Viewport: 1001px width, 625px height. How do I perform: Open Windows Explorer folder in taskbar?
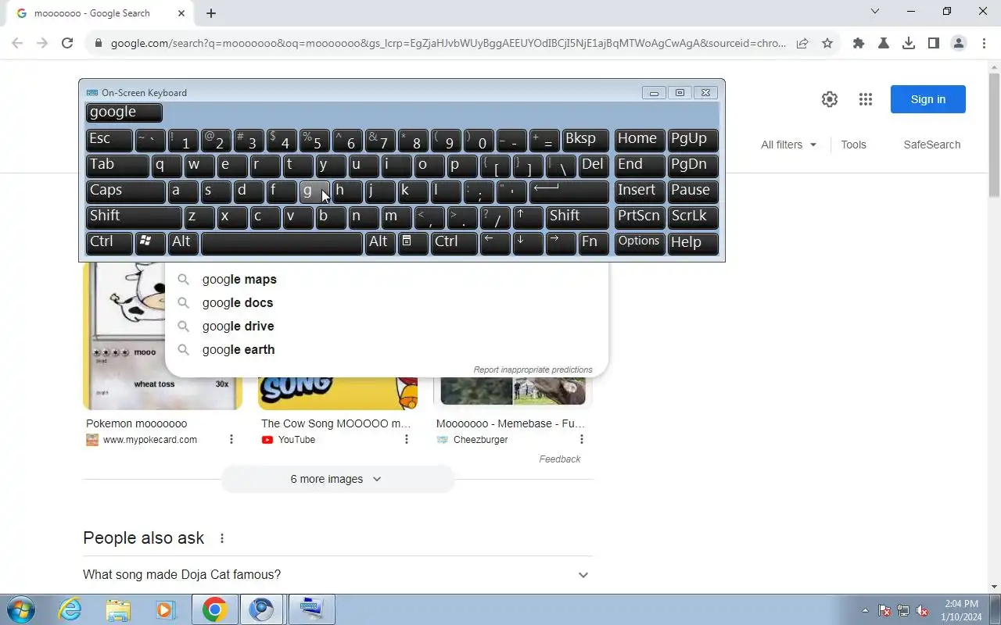(x=118, y=609)
